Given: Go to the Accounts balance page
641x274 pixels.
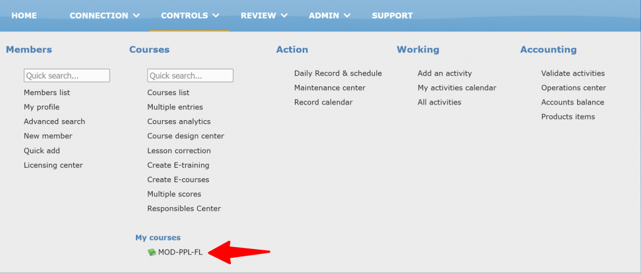Looking at the screenshot, I should [573, 102].
